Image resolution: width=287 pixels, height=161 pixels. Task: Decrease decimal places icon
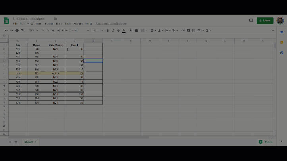pyautogui.click(x=53, y=30)
